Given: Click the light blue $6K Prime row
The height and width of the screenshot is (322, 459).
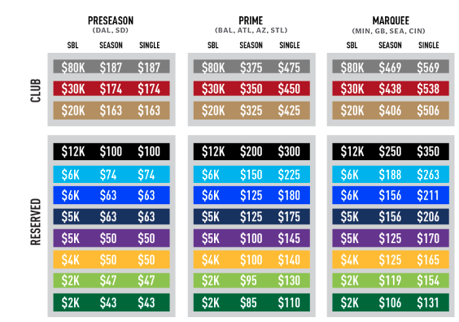Looking at the screenshot, I should coord(251,175).
